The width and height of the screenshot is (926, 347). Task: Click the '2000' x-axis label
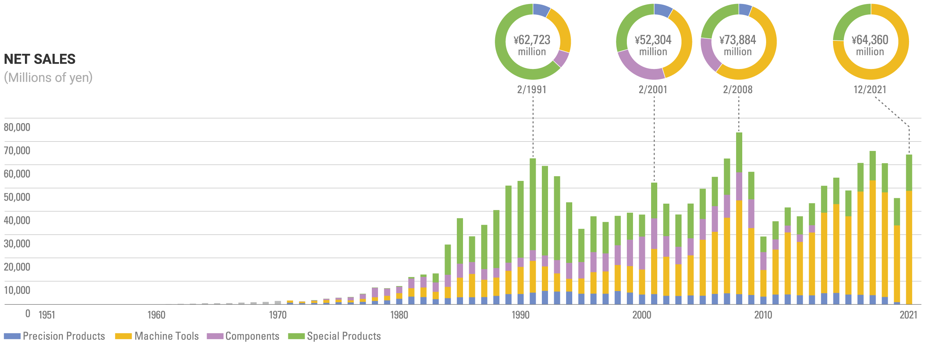642,315
